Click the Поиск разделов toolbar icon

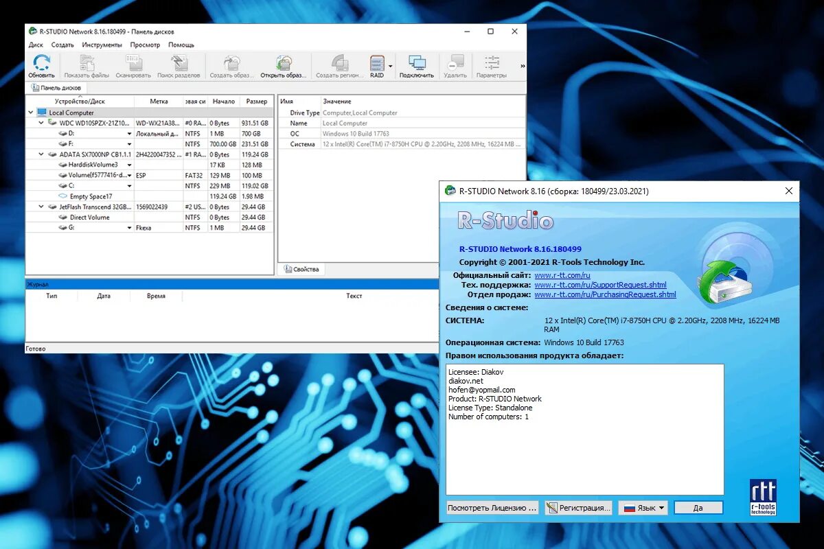(x=179, y=63)
